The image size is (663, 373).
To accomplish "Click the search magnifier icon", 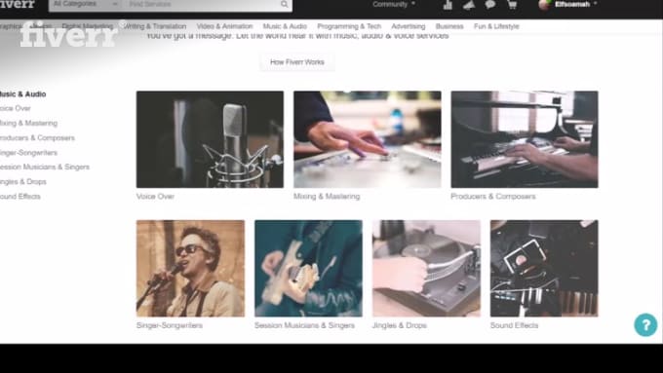I will click(x=284, y=4).
